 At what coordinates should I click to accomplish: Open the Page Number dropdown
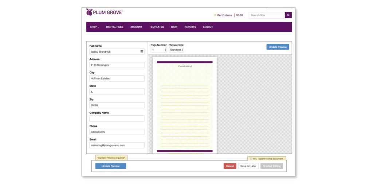pyautogui.click(x=159, y=50)
